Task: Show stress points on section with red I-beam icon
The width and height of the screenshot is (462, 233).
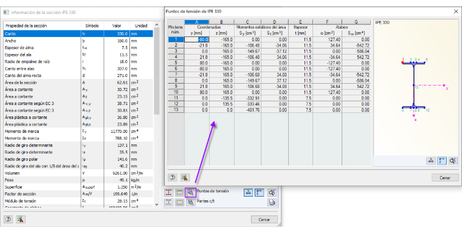Action: coord(168,192)
